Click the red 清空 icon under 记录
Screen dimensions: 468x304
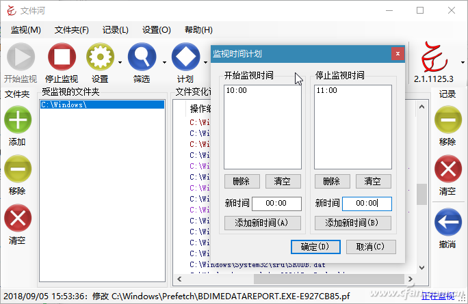pyautogui.click(x=448, y=169)
